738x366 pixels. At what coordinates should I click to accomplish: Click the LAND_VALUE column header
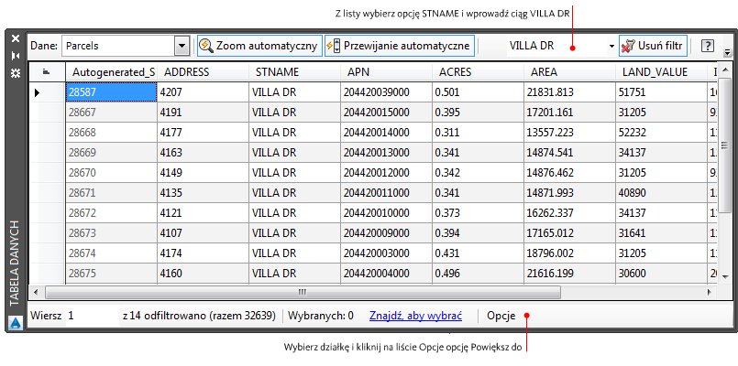click(662, 72)
